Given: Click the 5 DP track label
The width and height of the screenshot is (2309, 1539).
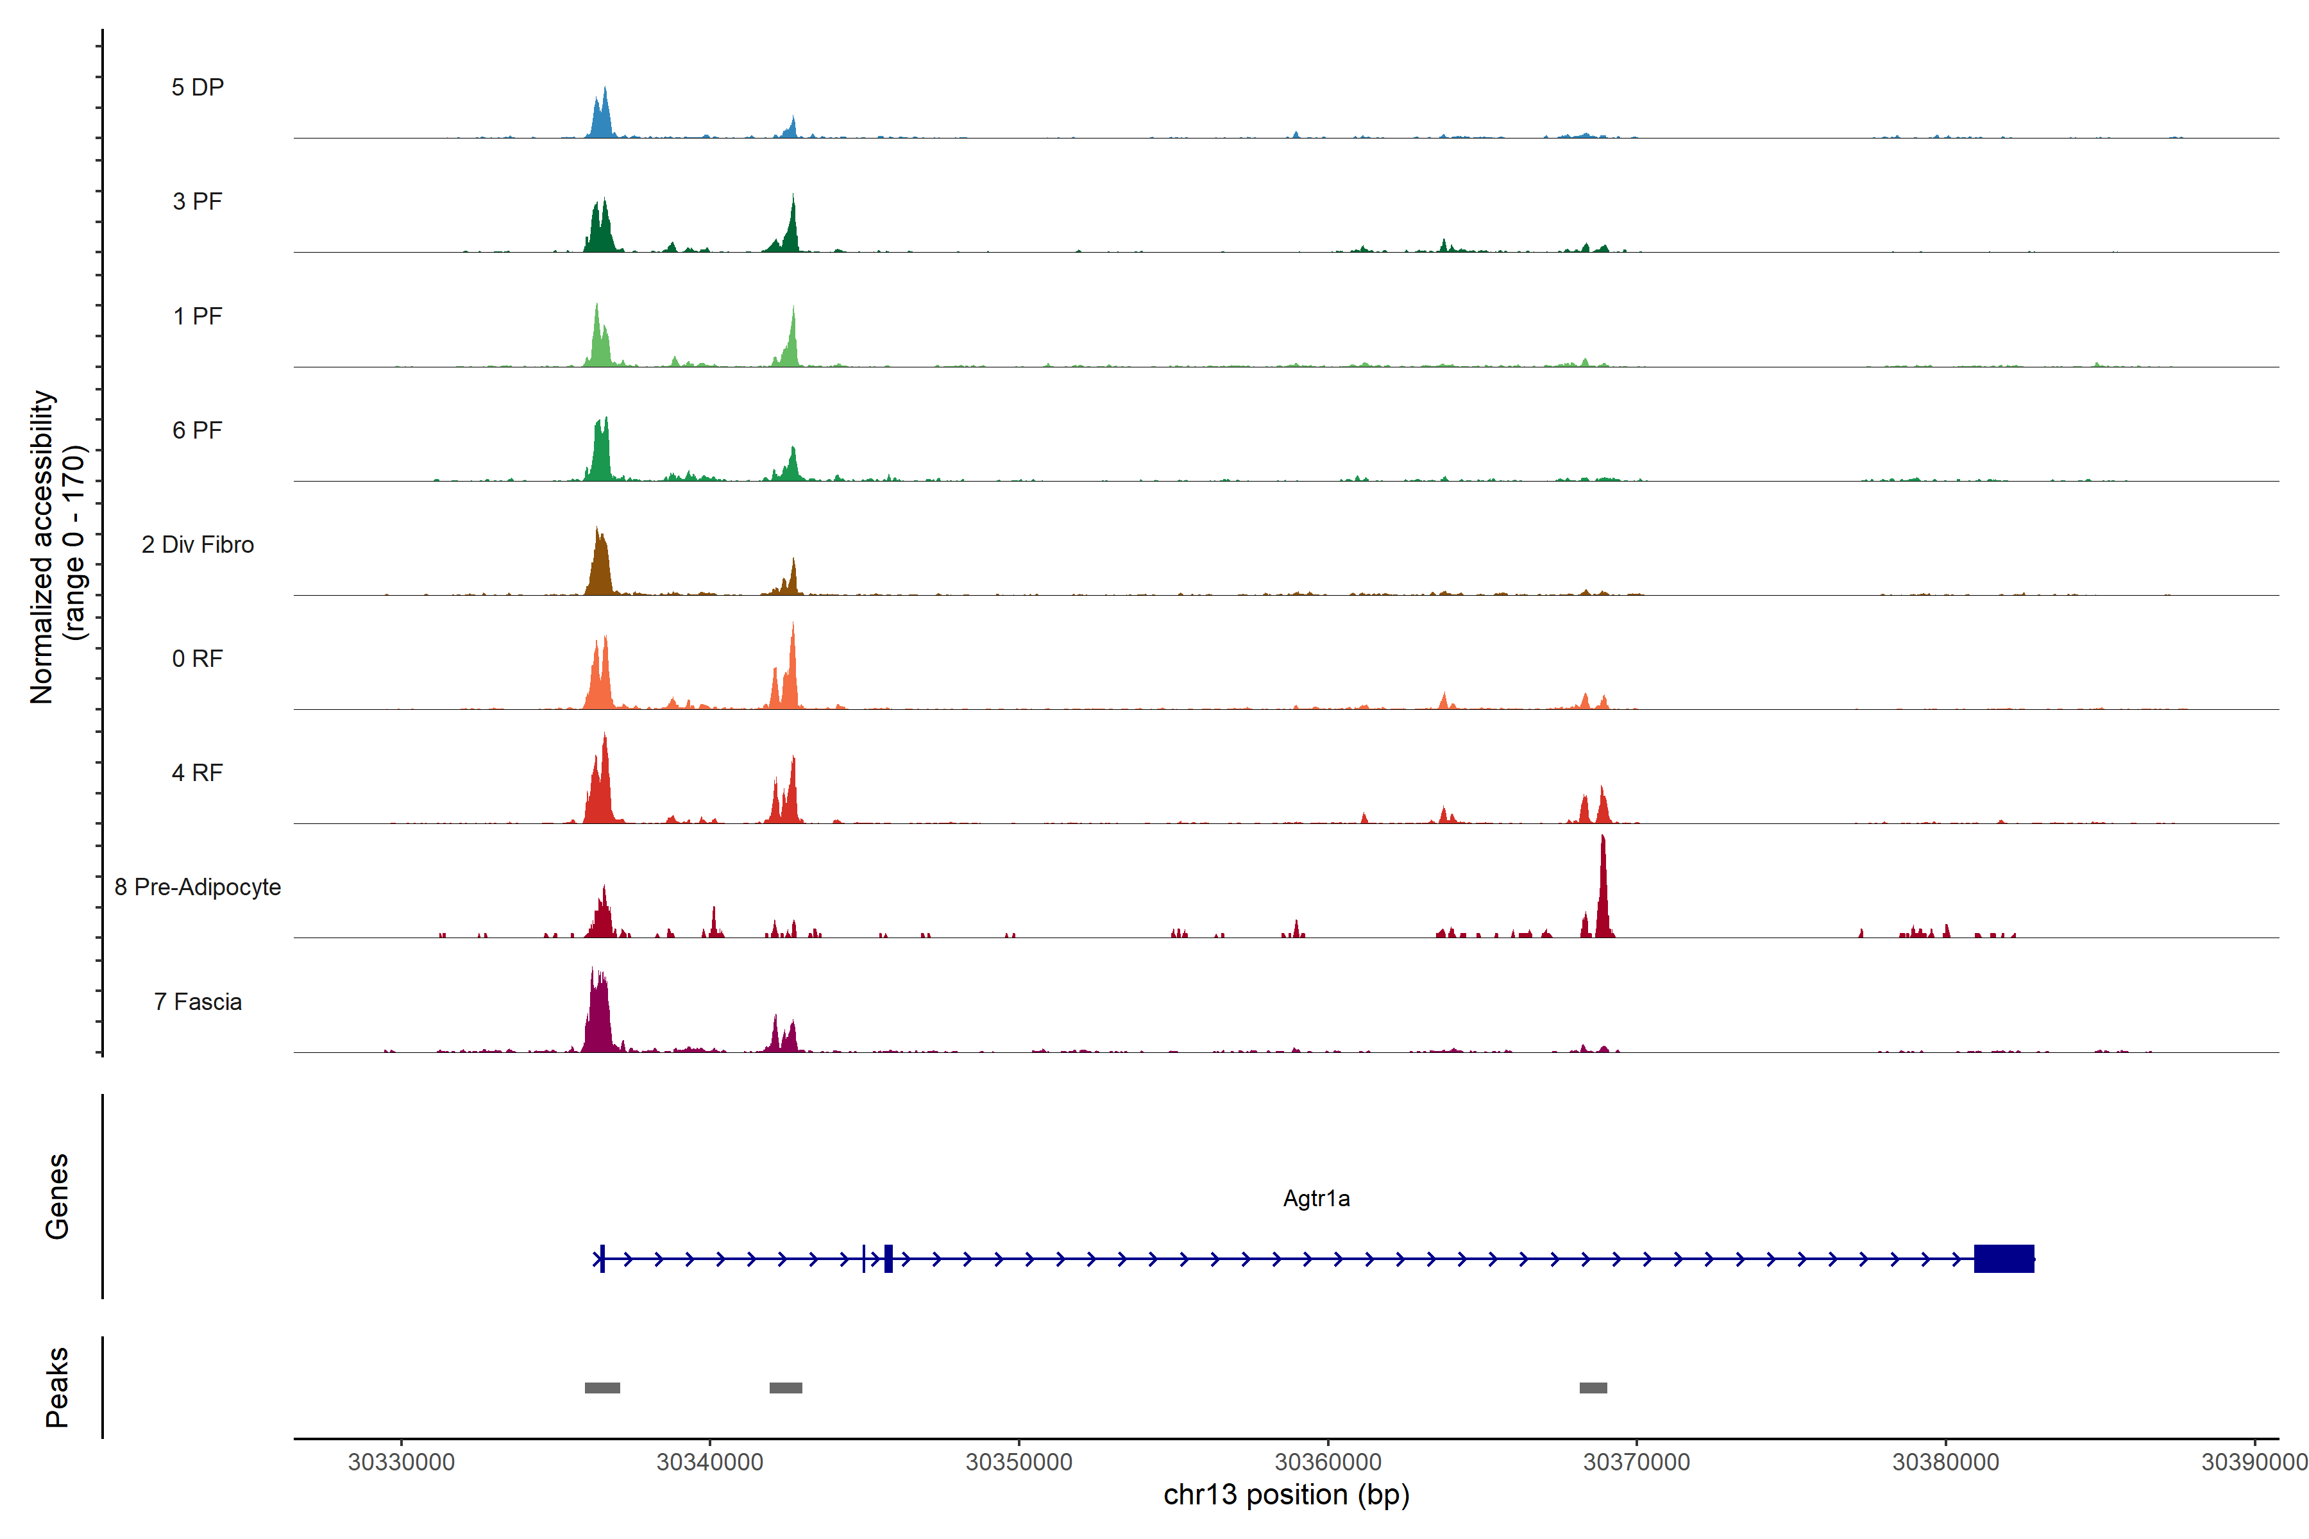Looking at the screenshot, I should [198, 87].
